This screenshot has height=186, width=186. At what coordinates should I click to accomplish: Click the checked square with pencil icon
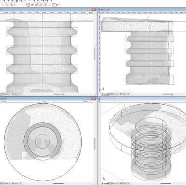pos(53,5)
